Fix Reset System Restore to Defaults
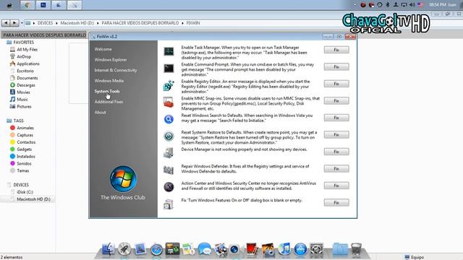Screen dimensions: 463x260 tap(336, 135)
